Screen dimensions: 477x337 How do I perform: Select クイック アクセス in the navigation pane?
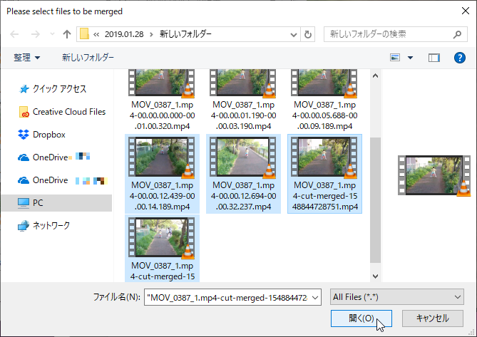[x=59, y=89]
